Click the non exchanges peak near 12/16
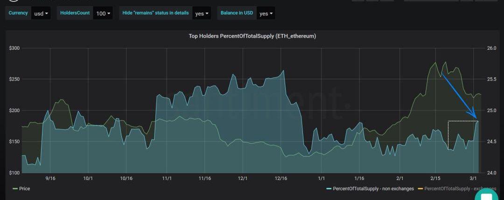 [283, 71]
